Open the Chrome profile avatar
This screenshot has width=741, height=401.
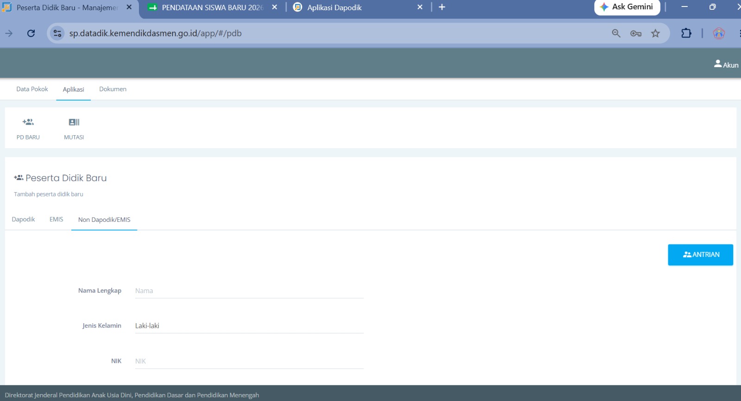(719, 33)
